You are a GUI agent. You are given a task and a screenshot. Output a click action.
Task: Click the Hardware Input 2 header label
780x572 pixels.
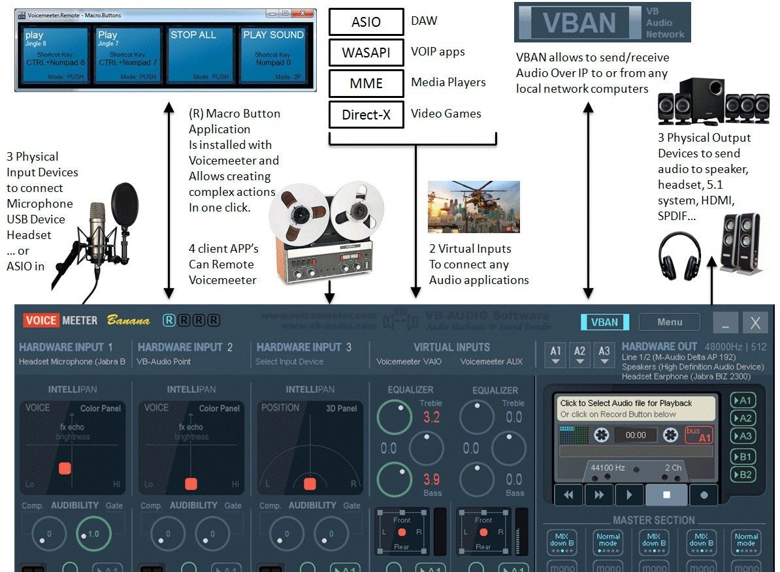[x=185, y=347]
